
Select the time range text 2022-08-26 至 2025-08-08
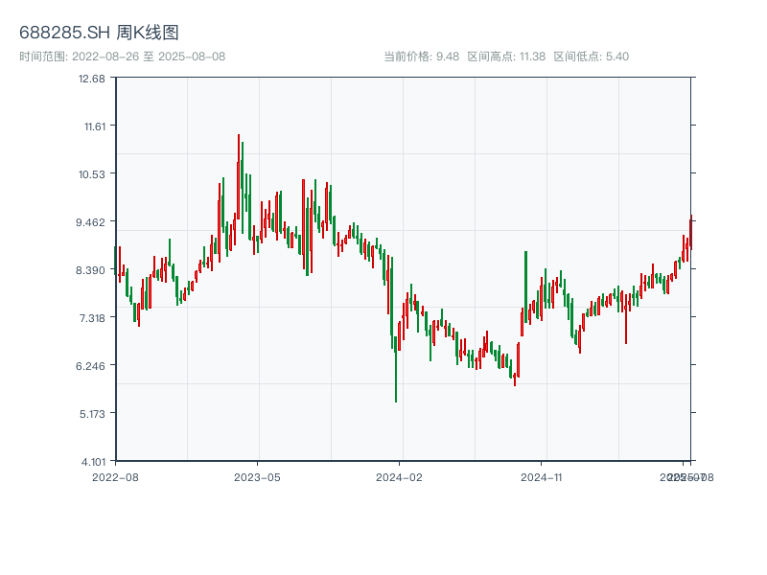point(122,57)
